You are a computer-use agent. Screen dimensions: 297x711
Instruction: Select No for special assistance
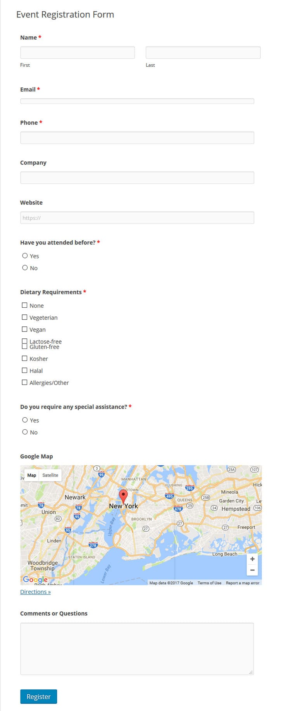(x=25, y=432)
